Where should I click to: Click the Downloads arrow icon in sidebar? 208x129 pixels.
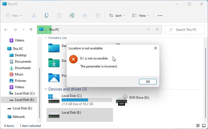tap(11, 68)
